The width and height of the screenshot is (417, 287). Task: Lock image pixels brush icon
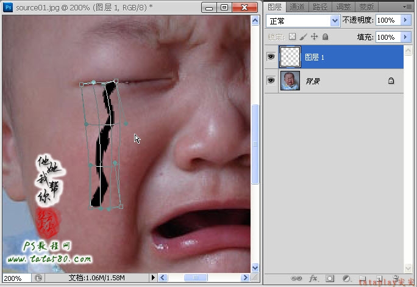pyautogui.click(x=303, y=37)
